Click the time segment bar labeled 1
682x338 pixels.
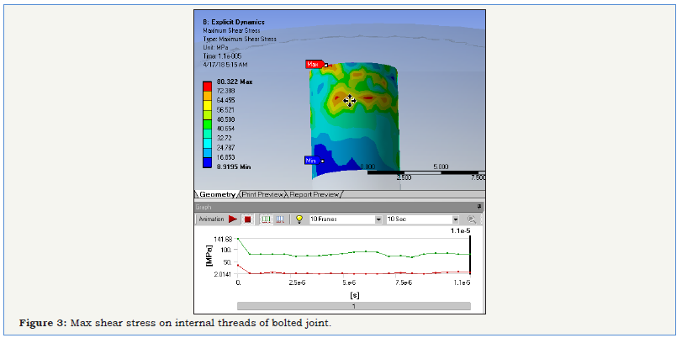353,307
